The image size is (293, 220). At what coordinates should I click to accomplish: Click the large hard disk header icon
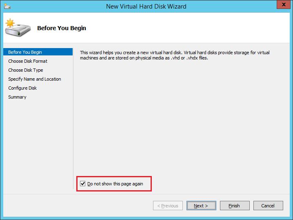18,28
